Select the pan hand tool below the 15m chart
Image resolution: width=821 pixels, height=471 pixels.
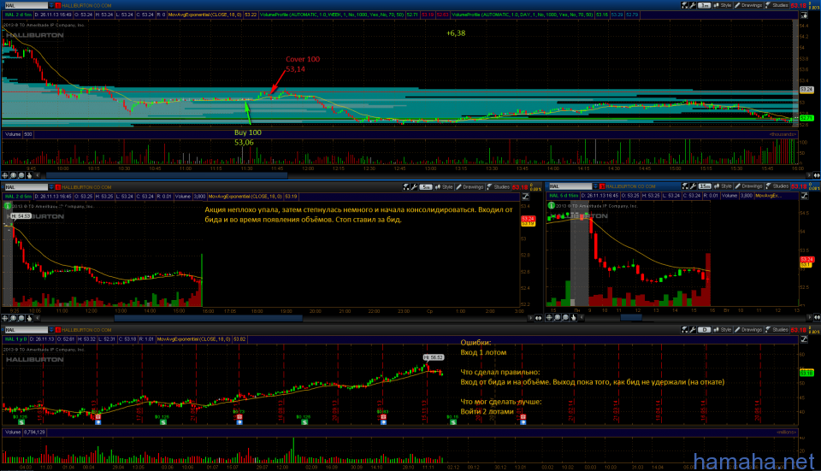click(573, 317)
